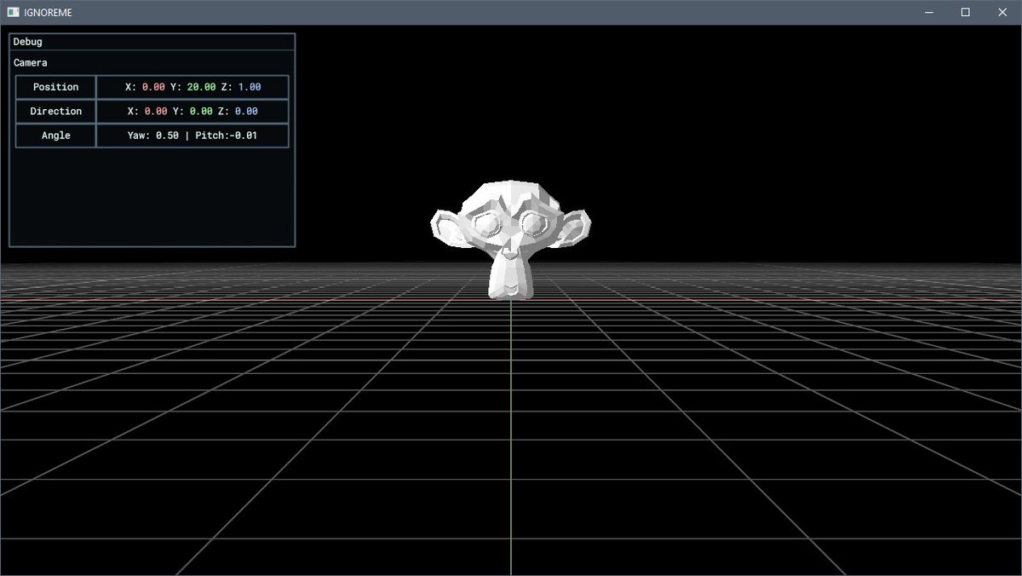Click the IGNOREME window title text
Image resolution: width=1022 pixels, height=576 pixels.
(49, 12)
